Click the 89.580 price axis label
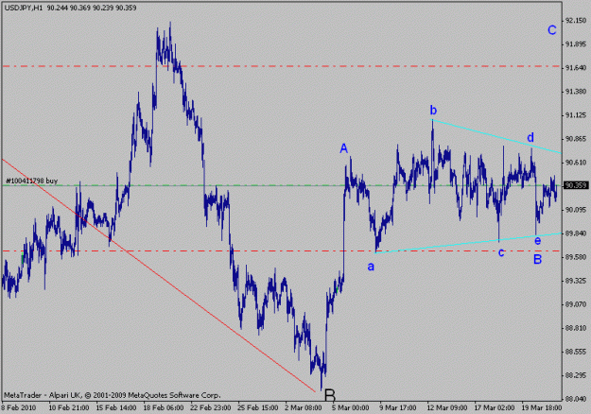The width and height of the screenshot is (591, 414). coord(576,257)
